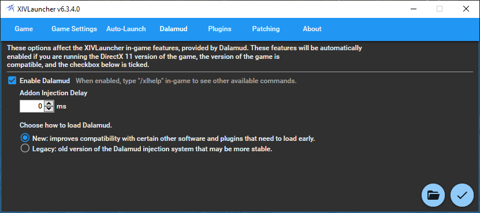Click the "Addon Injection Delay" label
Image resolution: width=480 pixels, height=213 pixels.
click(54, 93)
